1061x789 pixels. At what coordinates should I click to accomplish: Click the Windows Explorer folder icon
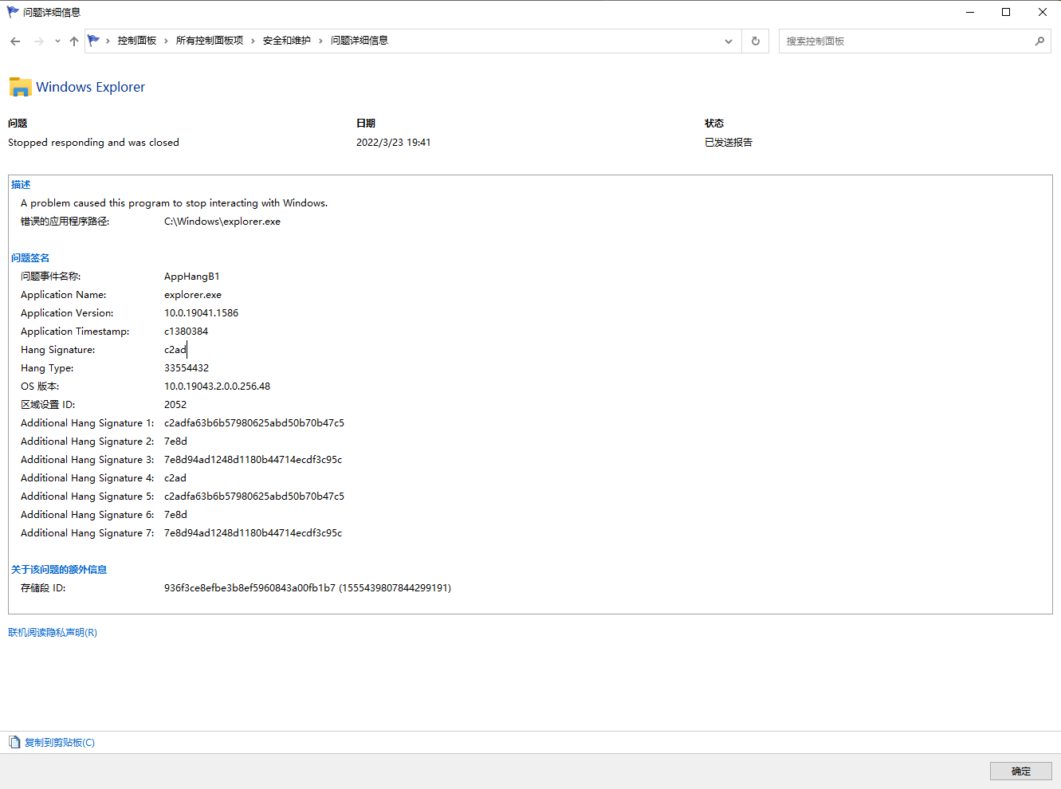point(21,87)
